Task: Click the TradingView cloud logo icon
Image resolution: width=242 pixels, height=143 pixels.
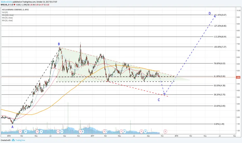Action: (x=13, y=140)
